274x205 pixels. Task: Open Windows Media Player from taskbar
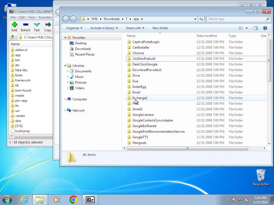(x=56, y=200)
